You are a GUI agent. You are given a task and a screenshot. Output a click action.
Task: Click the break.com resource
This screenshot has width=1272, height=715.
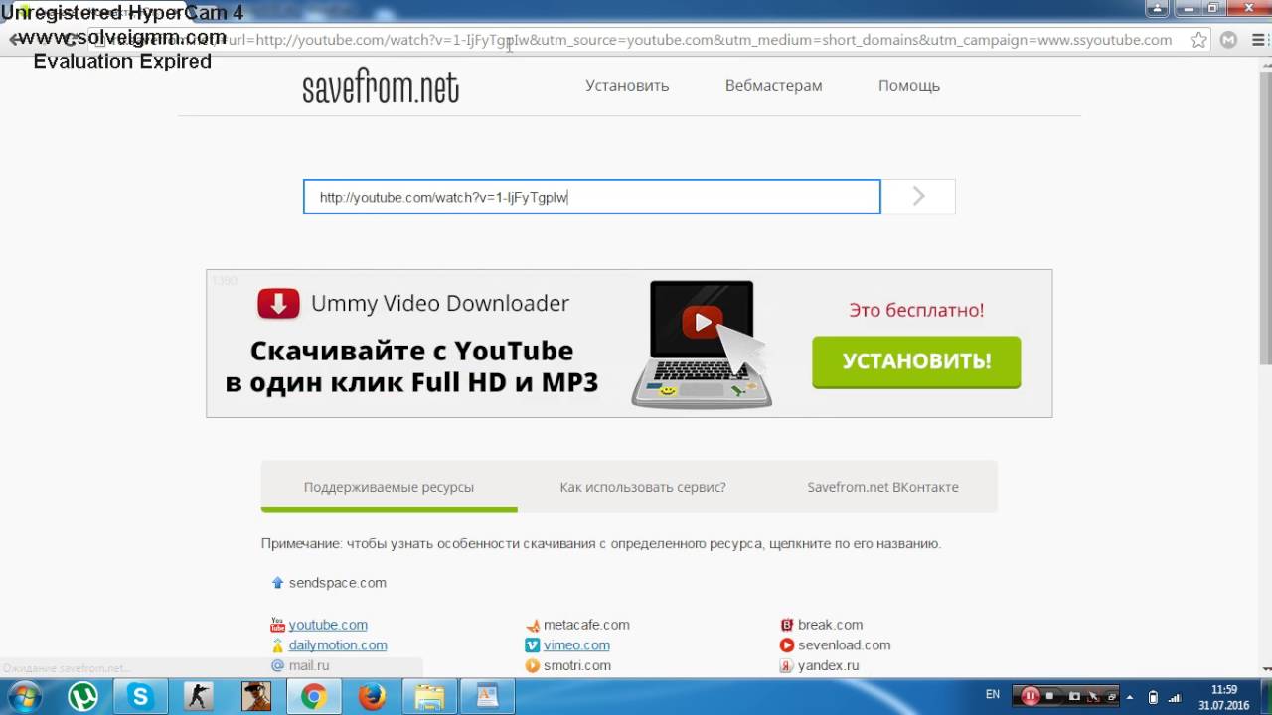click(830, 625)
